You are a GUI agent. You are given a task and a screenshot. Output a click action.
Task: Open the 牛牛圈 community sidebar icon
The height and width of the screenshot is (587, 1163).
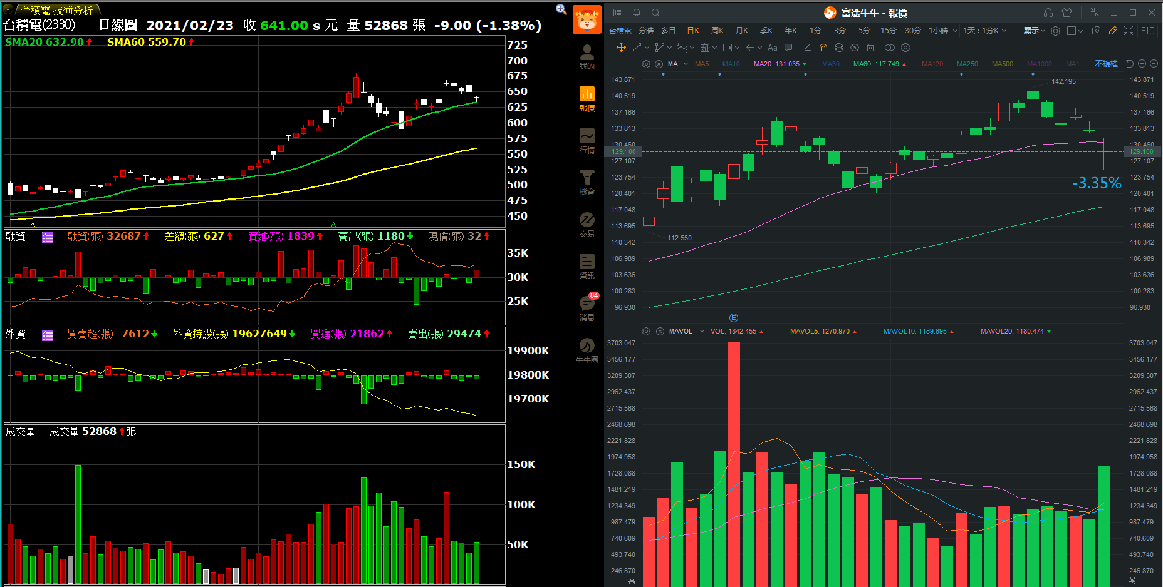pyautogui.click(x=587, y=350)
